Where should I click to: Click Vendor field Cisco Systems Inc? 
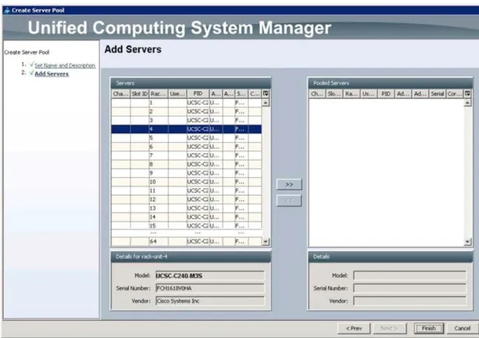point(210,301)
